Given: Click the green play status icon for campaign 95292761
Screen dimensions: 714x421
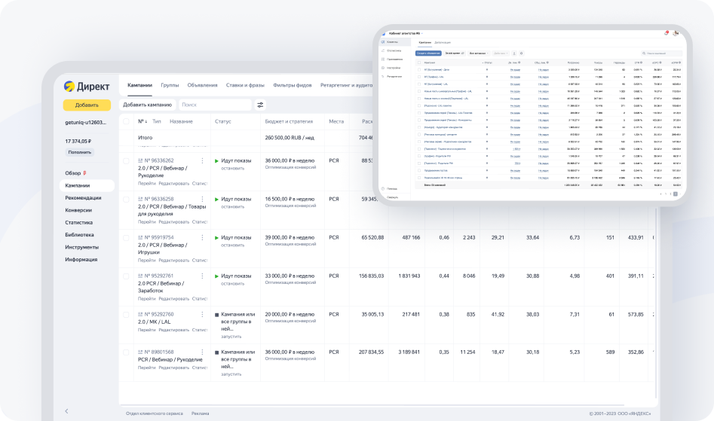Looking at the screenshot, I should click(216, 276).
